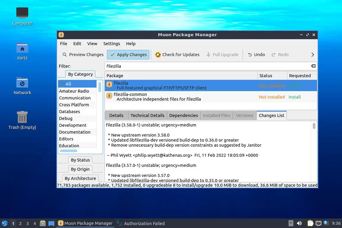
Task: Click the filezilla-common package icon
Action: coord(109,96)
